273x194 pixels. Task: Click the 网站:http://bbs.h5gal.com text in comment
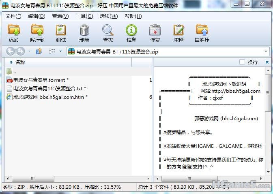click(x=230, y=91)
